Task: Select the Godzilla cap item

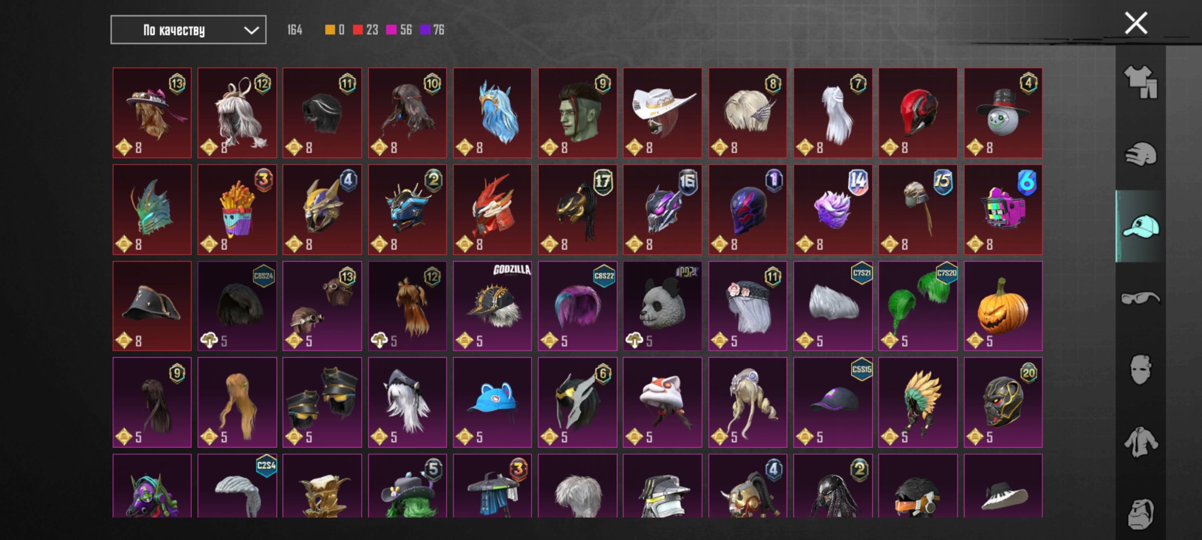Action: point(492,306)
